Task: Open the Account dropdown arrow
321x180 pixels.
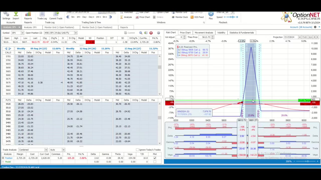Action: pos(319,27)
